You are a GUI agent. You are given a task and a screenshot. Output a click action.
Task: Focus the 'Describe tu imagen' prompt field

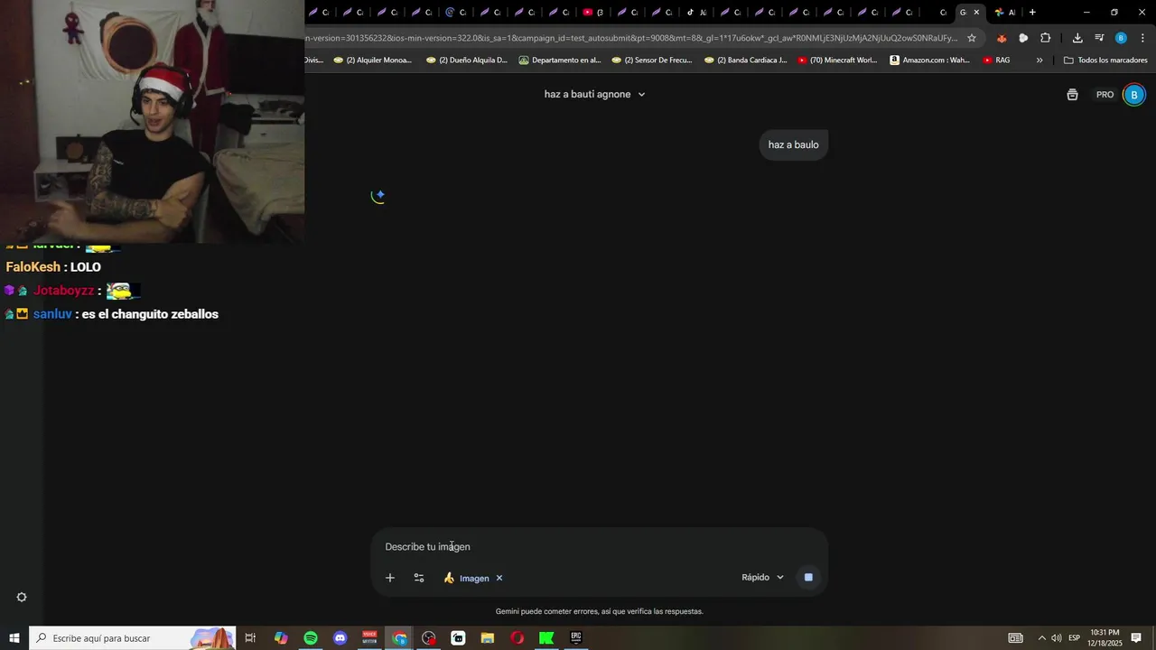click(x=600, y=546)
